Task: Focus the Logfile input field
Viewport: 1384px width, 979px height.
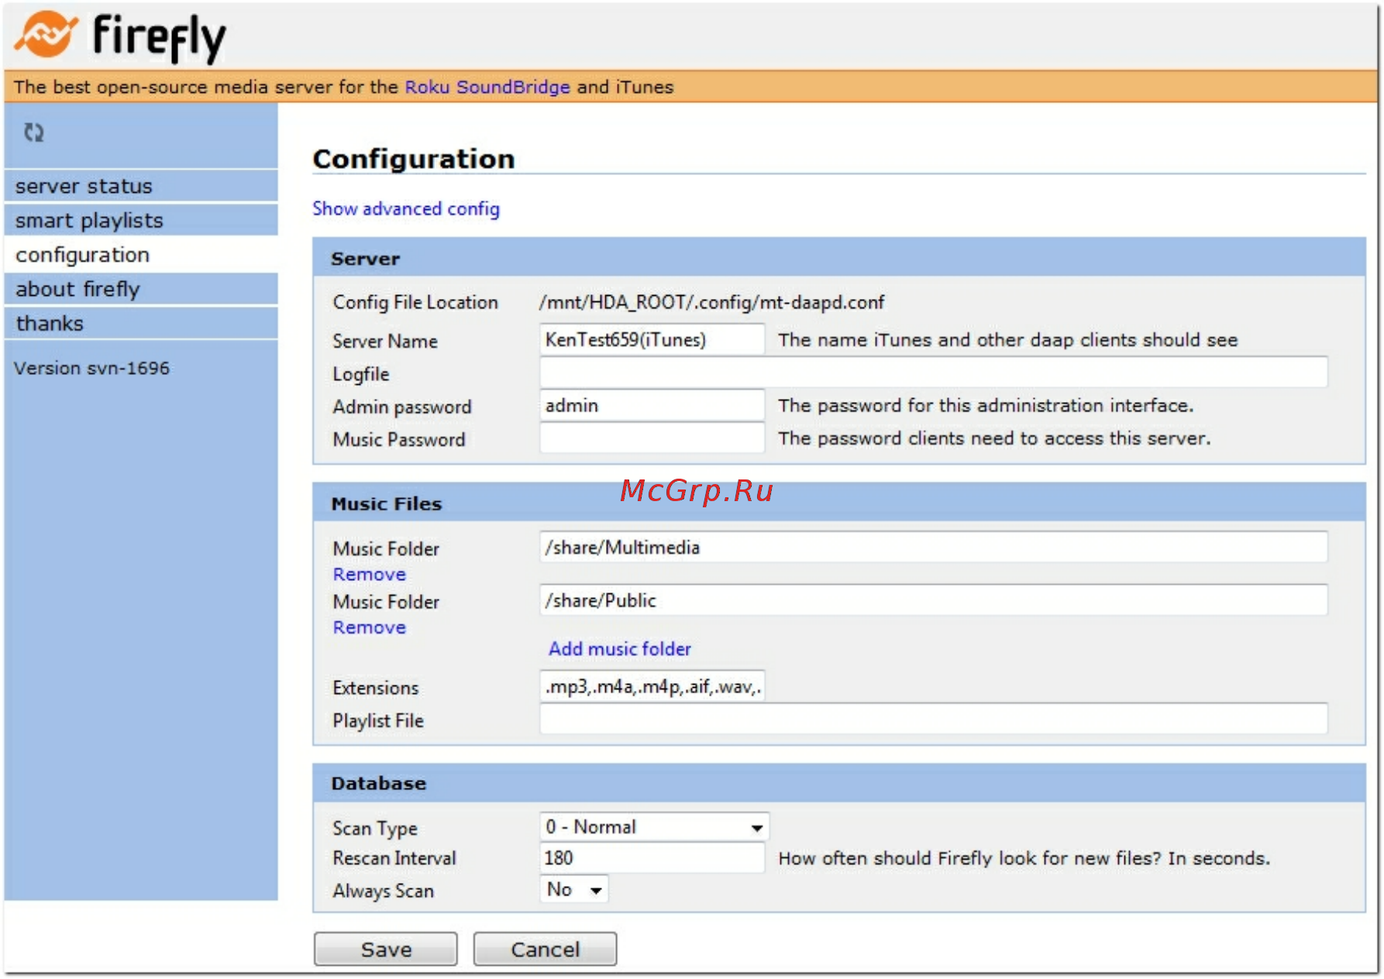Action: click(x=934, y=373)
